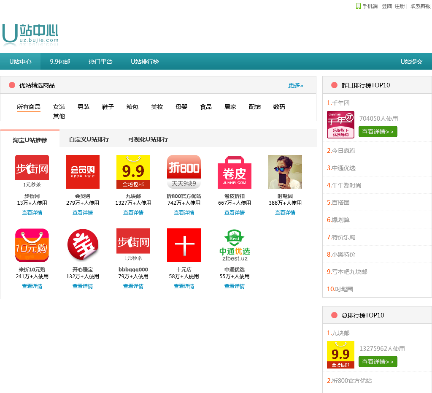The width and height of the screenshot is (432, 393).
Task: Go to U站中心 in the navigation bar
Action: [20, 62]
